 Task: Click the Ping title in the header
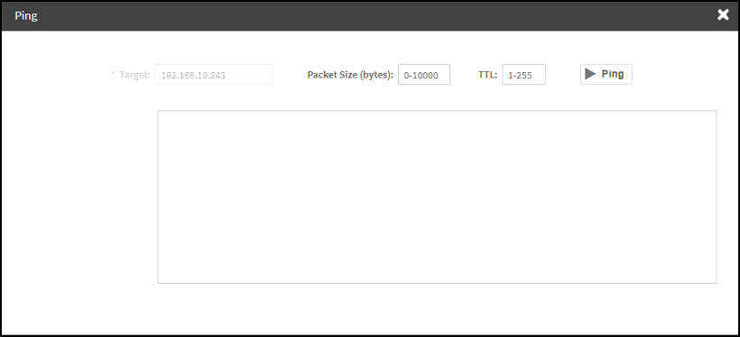tap(26, 15)
